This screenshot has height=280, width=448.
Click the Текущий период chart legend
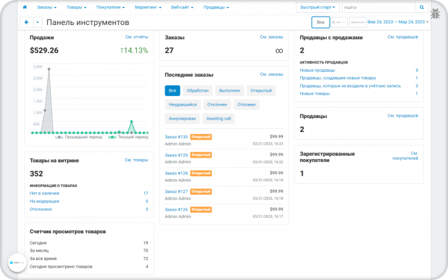128,137
